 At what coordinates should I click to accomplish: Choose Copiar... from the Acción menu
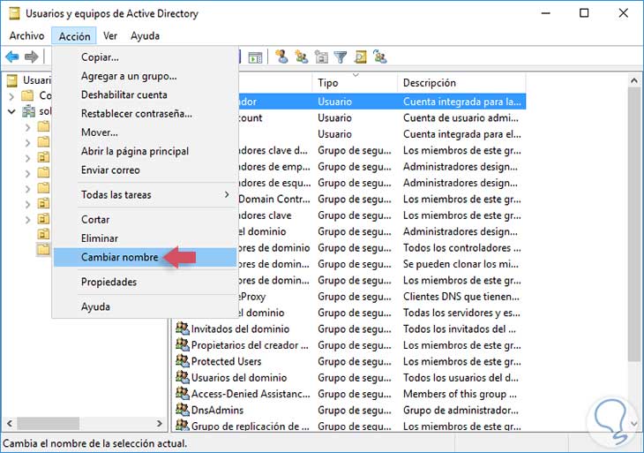coord(145,57)
